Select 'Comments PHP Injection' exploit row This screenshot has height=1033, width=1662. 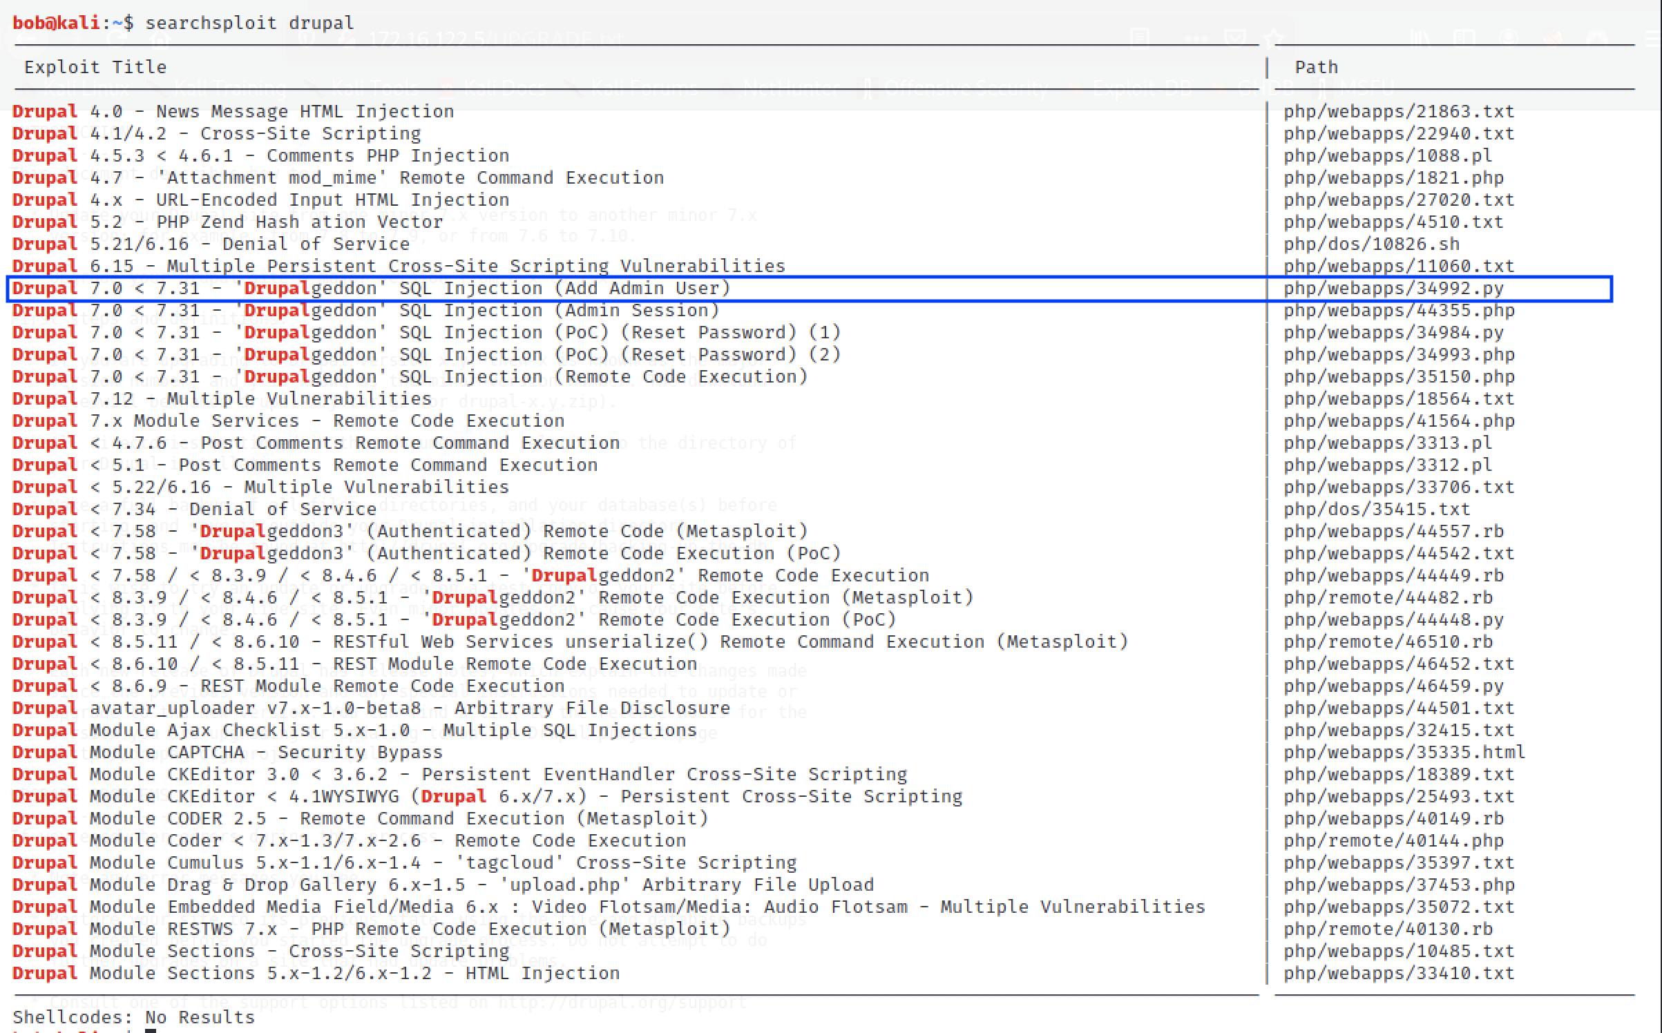[x=261, y=155]
